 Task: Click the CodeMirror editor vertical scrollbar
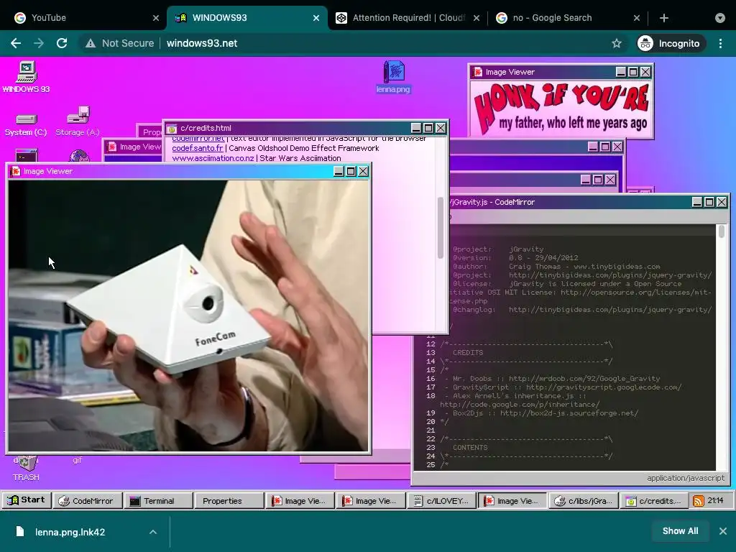pyautogui.click(x=722, y=232)
